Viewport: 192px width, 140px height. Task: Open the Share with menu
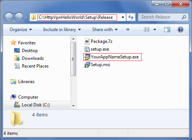pyautogui.click(x=105, y=30)
